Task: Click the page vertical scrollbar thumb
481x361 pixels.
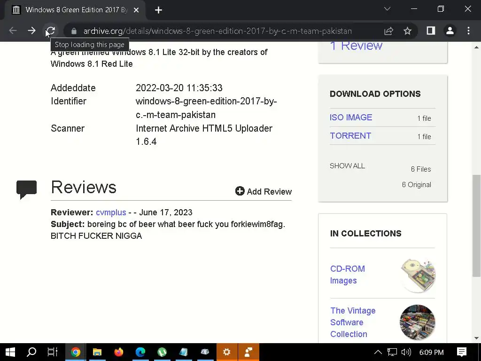Action: [476, 226]
